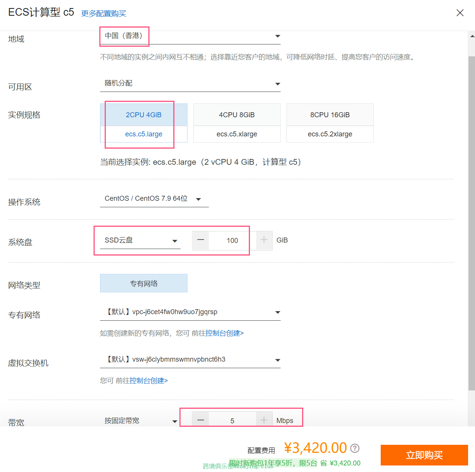The height and width of the screenshot is (472, 475).
Task: Follow 控制台创建 link under the vSwitch selector
Action: click(149, 381)
